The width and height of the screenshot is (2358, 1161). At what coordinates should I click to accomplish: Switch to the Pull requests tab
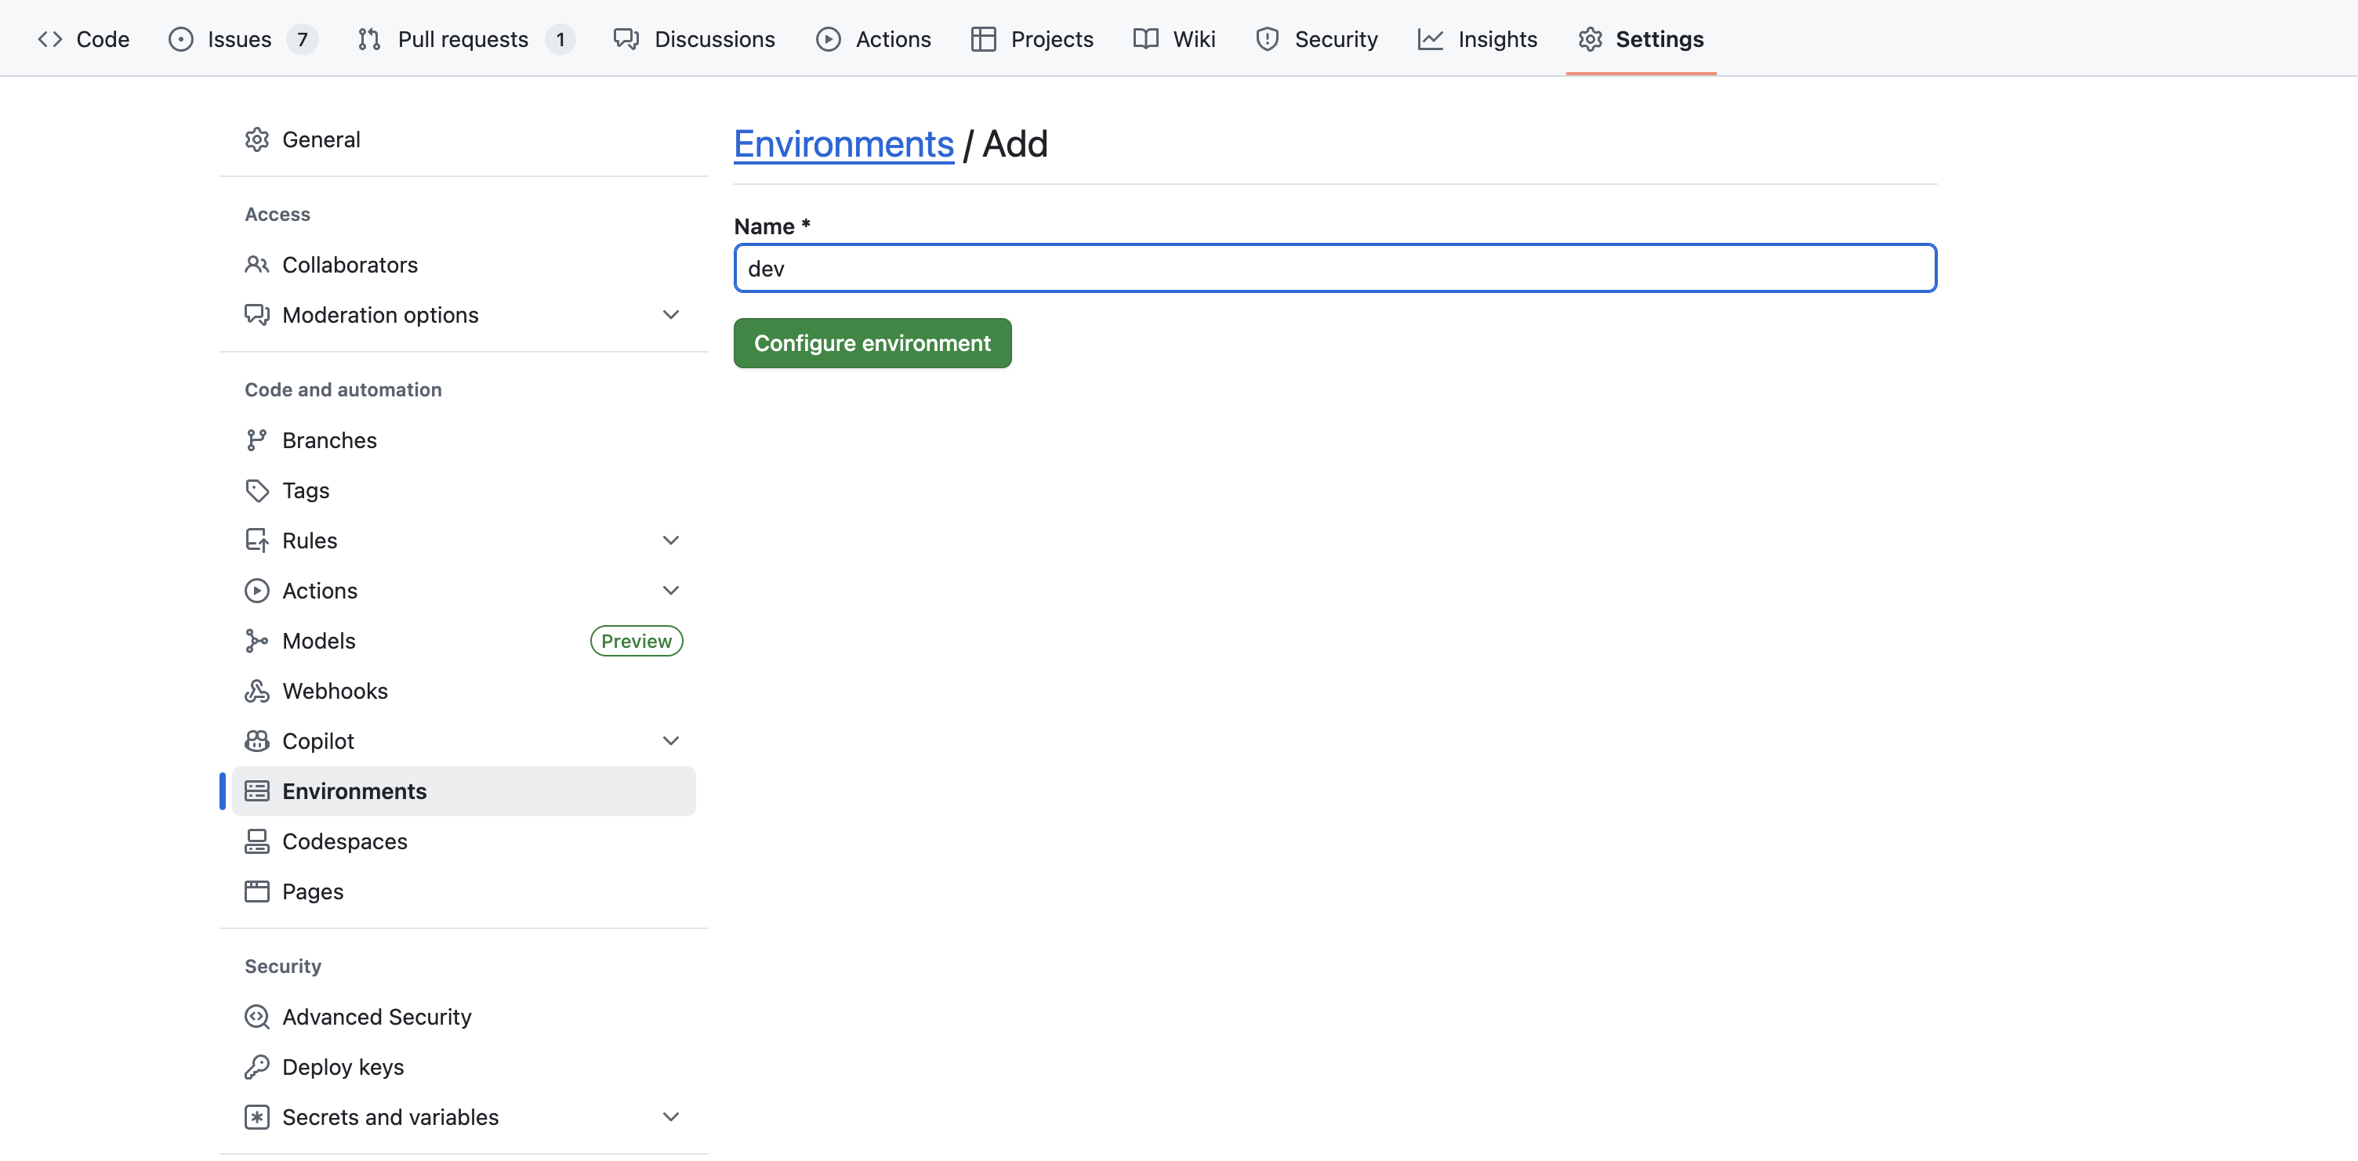pyautogui.click(x=463, y=38)
